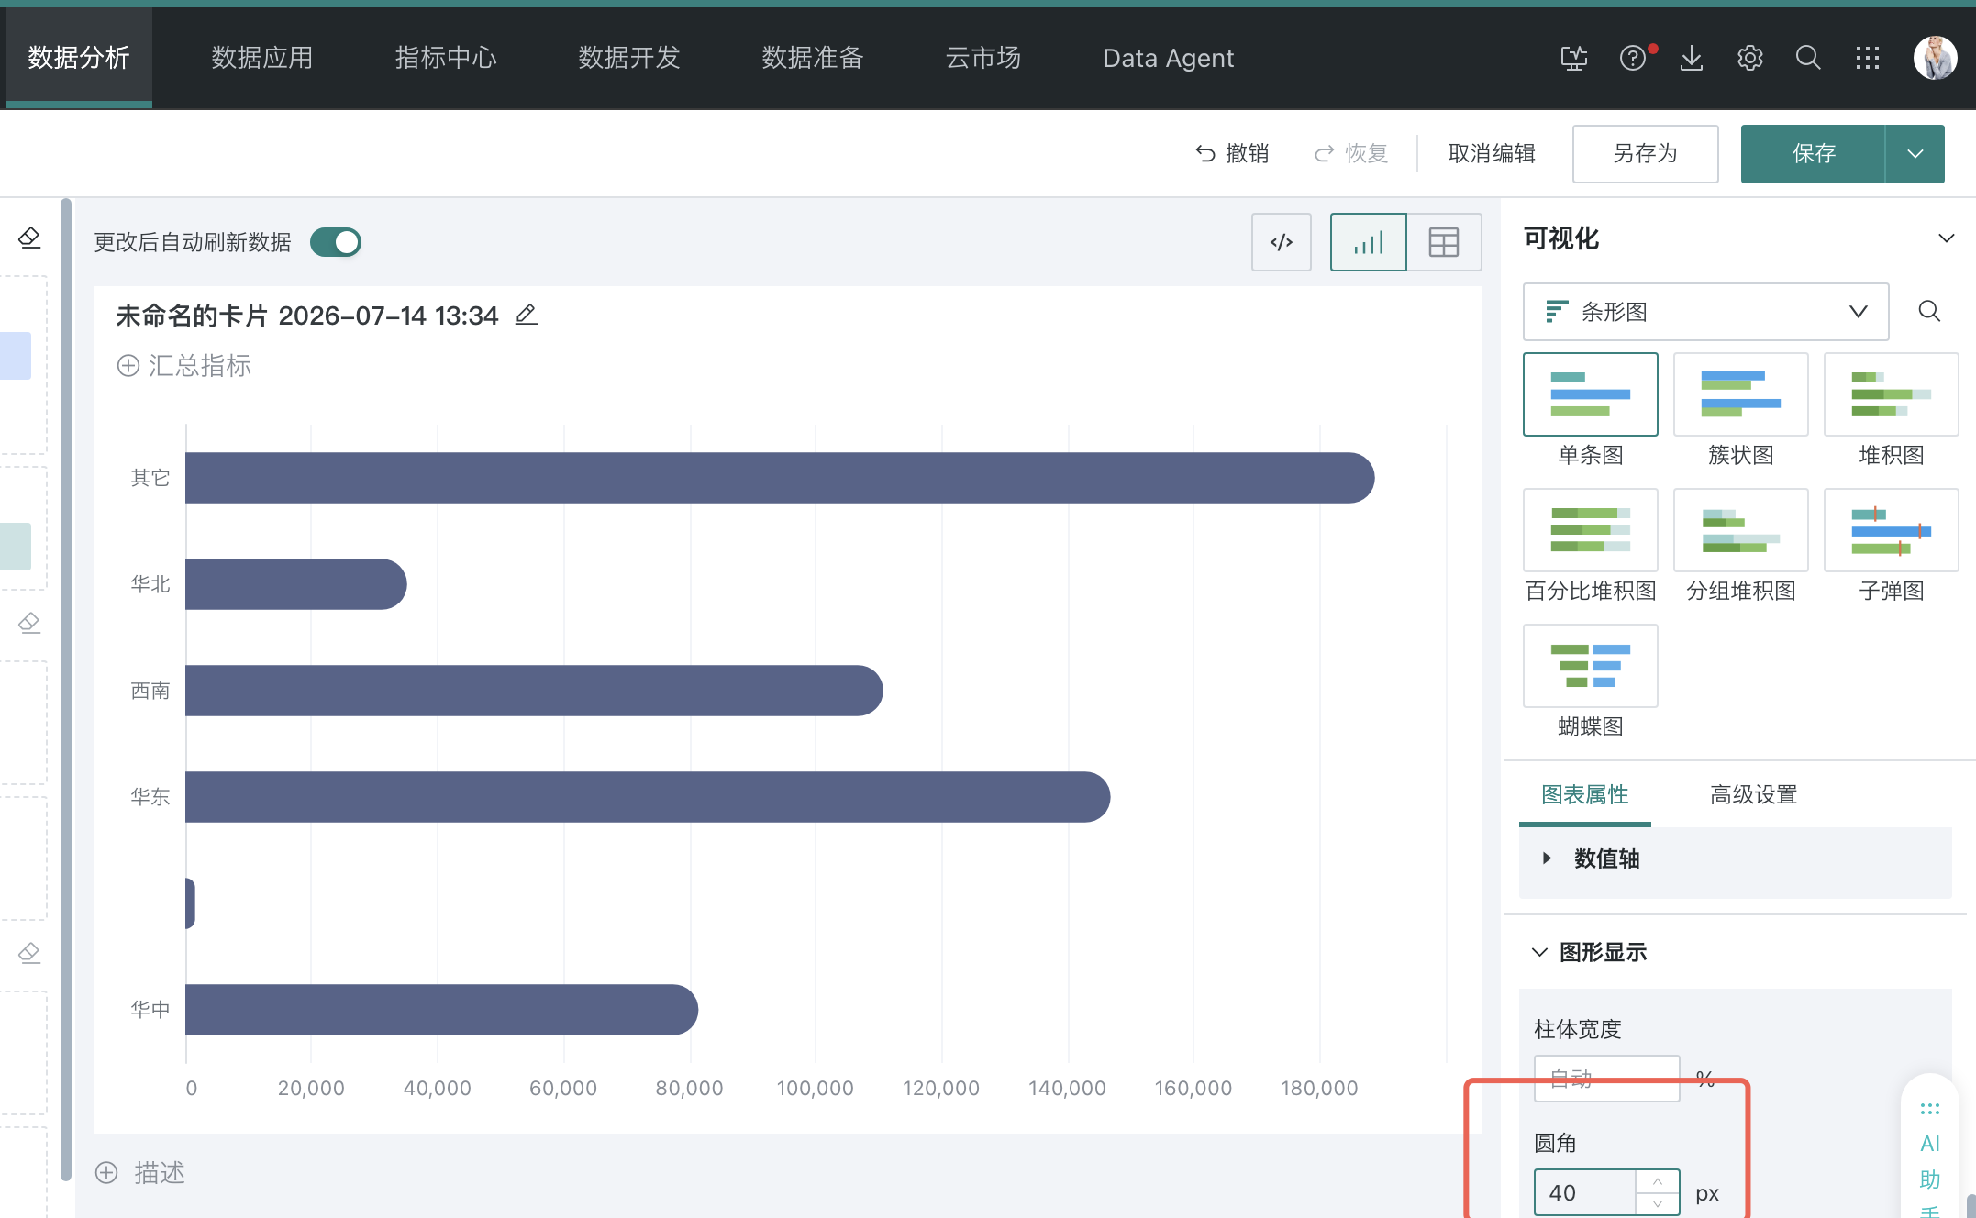Open the 数据分析 tab
1976x1218 pixels.
[x=79, y=58]
